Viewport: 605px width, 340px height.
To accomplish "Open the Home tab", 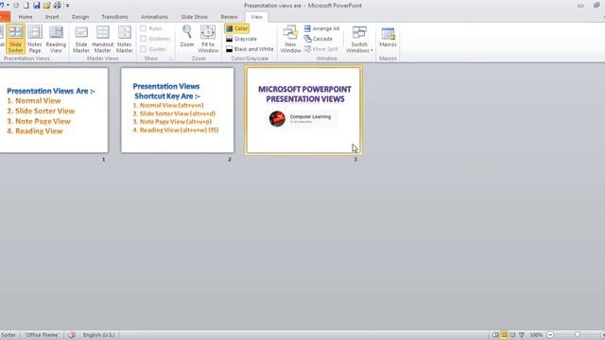I will pos(26,17).
